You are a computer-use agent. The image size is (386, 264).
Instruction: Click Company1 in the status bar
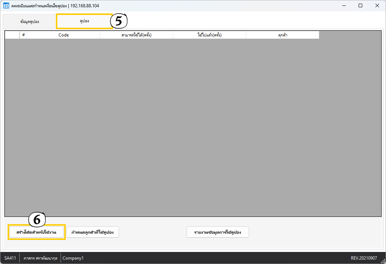coord(73,258)
